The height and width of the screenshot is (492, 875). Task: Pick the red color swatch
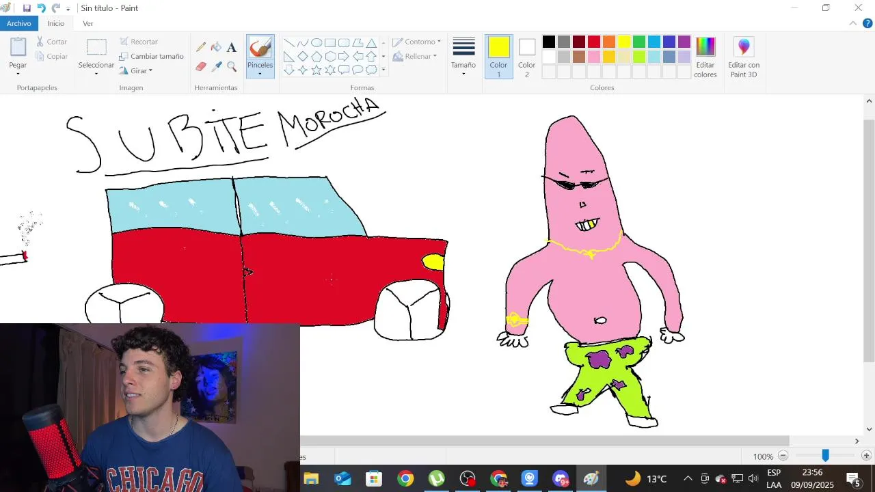tap(594, 42)
